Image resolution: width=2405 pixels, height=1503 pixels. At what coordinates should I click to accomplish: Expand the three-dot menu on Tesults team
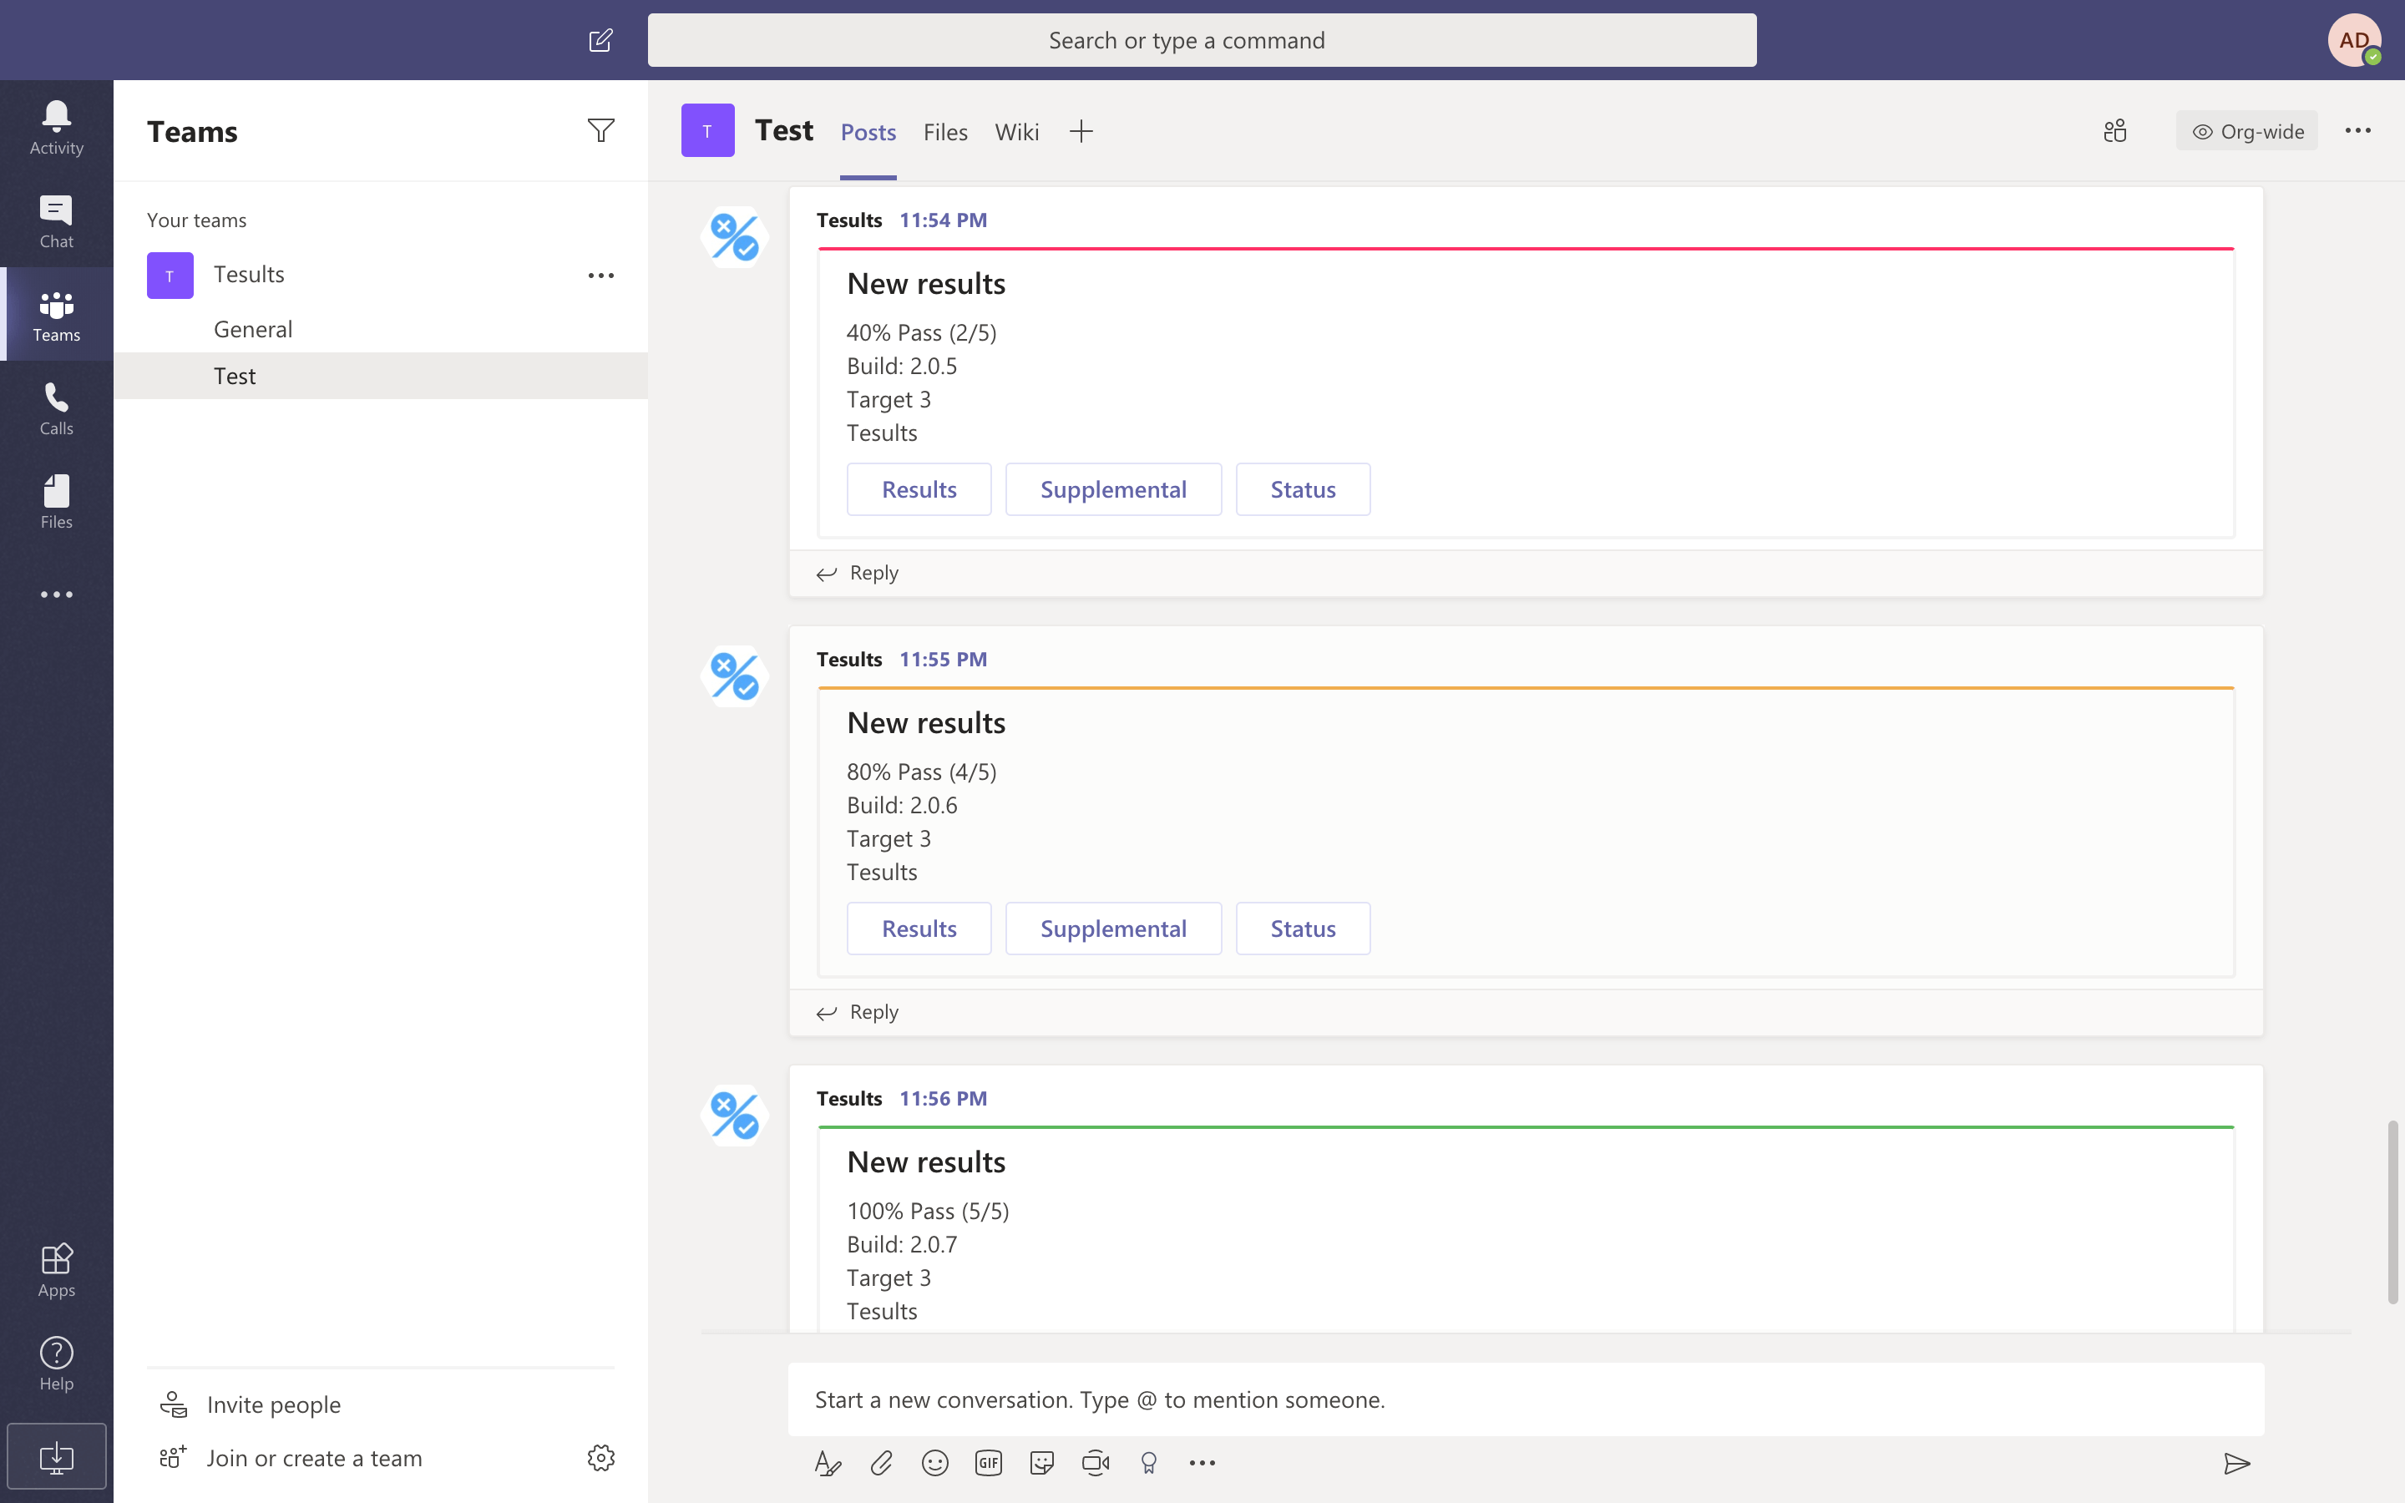tap(599, 274)
